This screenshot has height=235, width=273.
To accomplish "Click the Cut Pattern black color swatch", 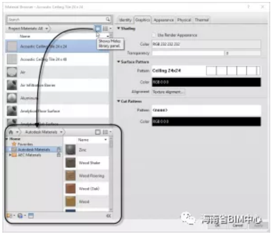I will [x=206, y=122].
